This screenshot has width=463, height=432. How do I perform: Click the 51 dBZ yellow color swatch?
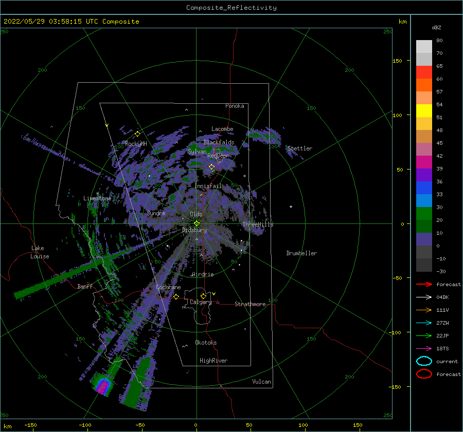(424, 111)
